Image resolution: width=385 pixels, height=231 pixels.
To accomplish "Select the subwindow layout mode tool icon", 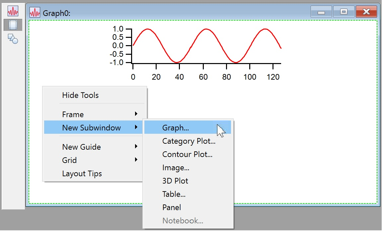I will coord(13,25).
